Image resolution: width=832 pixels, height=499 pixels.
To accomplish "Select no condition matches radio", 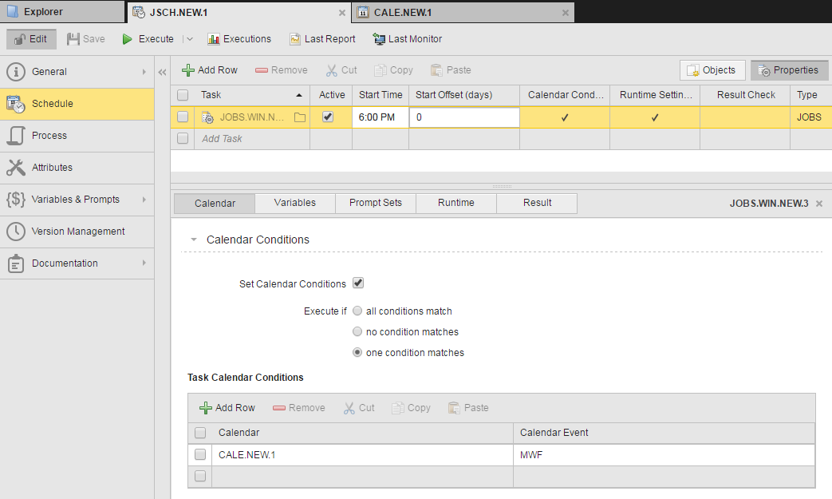I will click(x=357, y=332).
